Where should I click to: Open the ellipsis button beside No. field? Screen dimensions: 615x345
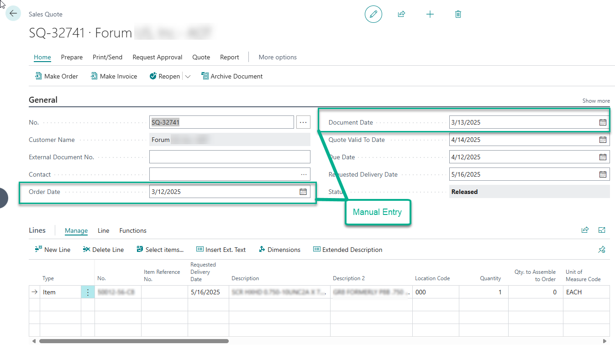[x=303, y=122]
